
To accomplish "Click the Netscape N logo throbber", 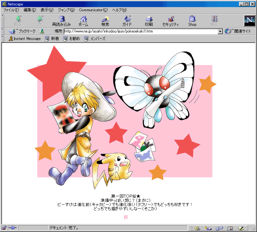I will pos(249,21).
